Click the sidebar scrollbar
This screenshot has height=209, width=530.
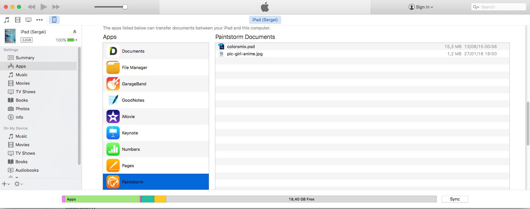[x=79, y=106]
